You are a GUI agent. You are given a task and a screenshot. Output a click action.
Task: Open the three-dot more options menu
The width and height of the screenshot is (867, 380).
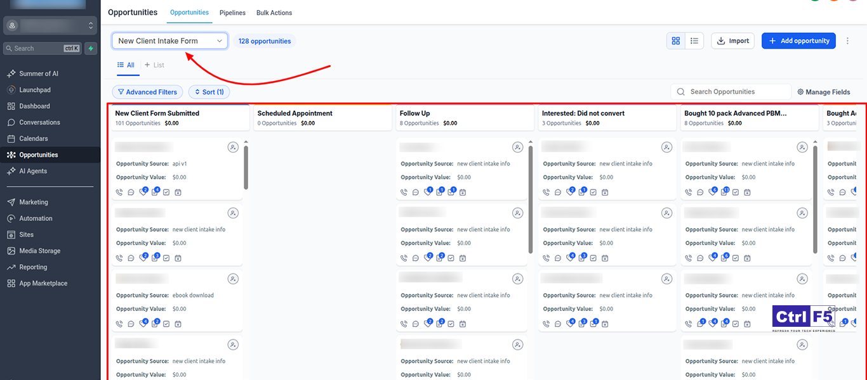click(x=848, y=41)
